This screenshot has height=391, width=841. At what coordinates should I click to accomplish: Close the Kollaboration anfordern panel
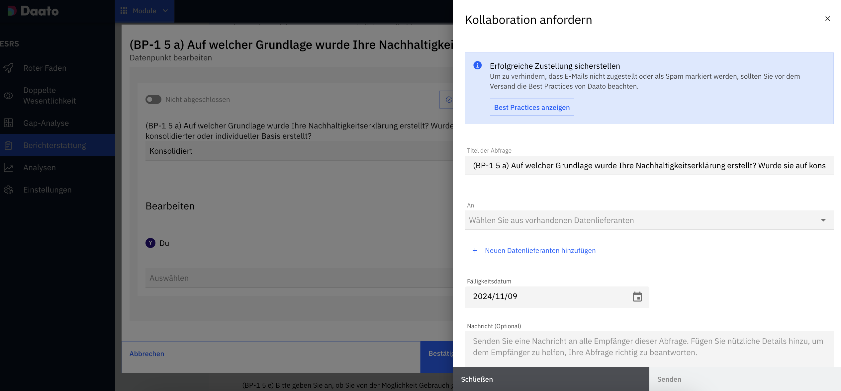tap(827, 19)
